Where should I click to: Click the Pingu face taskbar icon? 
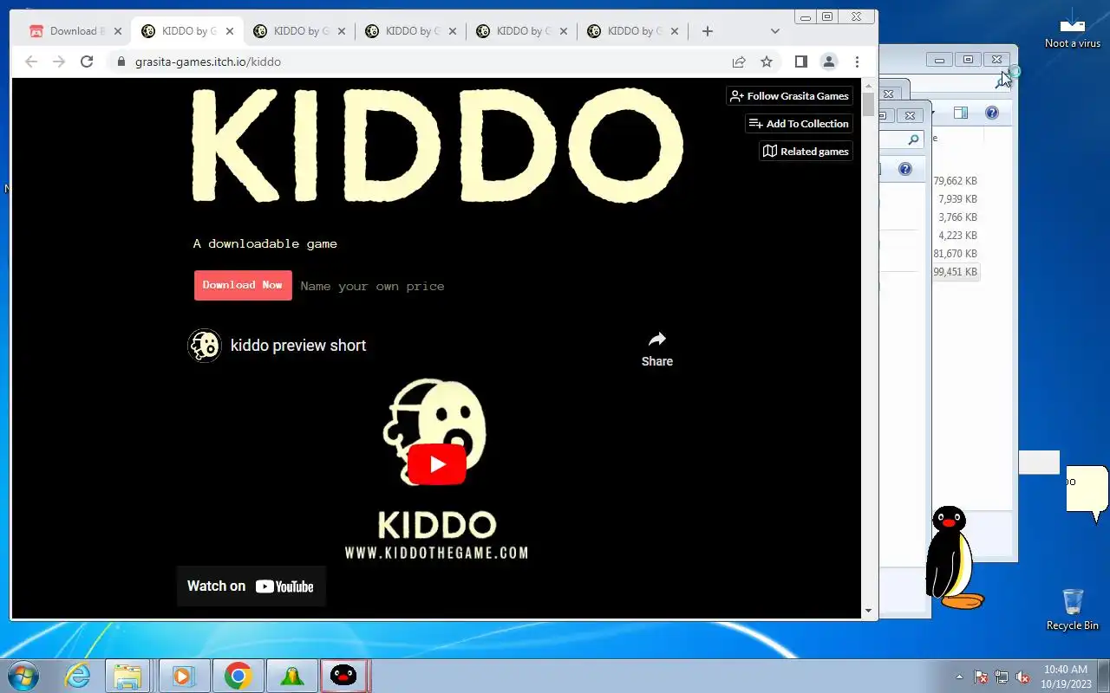[344, 676]
